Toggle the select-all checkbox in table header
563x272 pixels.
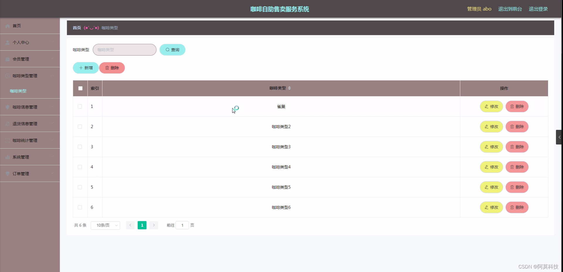point(80,88)
